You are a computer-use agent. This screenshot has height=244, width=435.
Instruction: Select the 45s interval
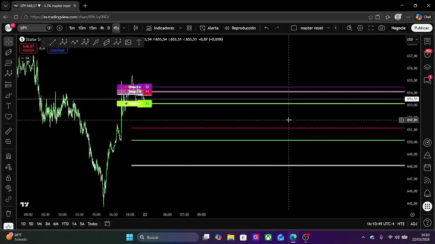point(116,28)
